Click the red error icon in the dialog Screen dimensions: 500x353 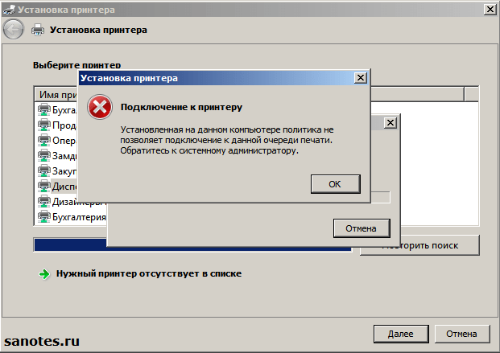(x=99, y=107)
